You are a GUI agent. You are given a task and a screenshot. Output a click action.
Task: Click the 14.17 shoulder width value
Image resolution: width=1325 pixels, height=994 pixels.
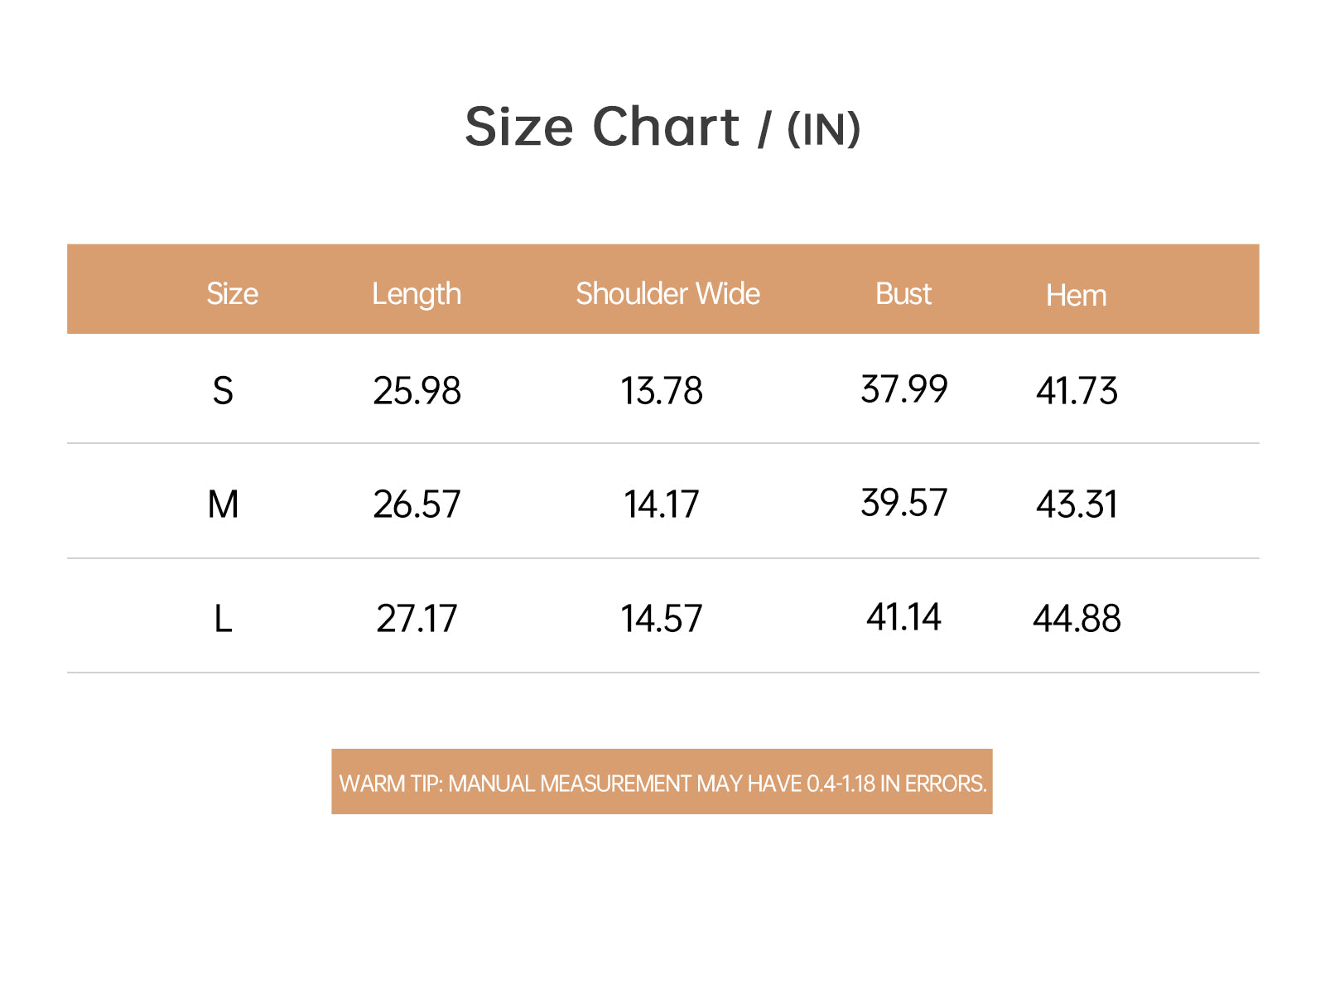coord(662,504)
